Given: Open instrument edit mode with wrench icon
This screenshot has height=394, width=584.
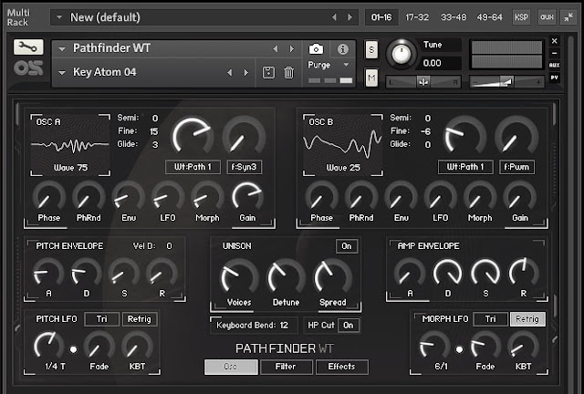Looking at the screenshot, I should [x=28, y=47].
